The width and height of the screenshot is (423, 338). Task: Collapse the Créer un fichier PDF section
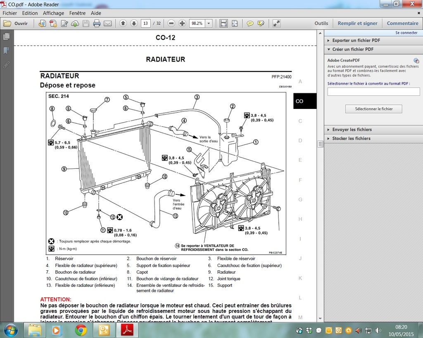tap(352, 49)
